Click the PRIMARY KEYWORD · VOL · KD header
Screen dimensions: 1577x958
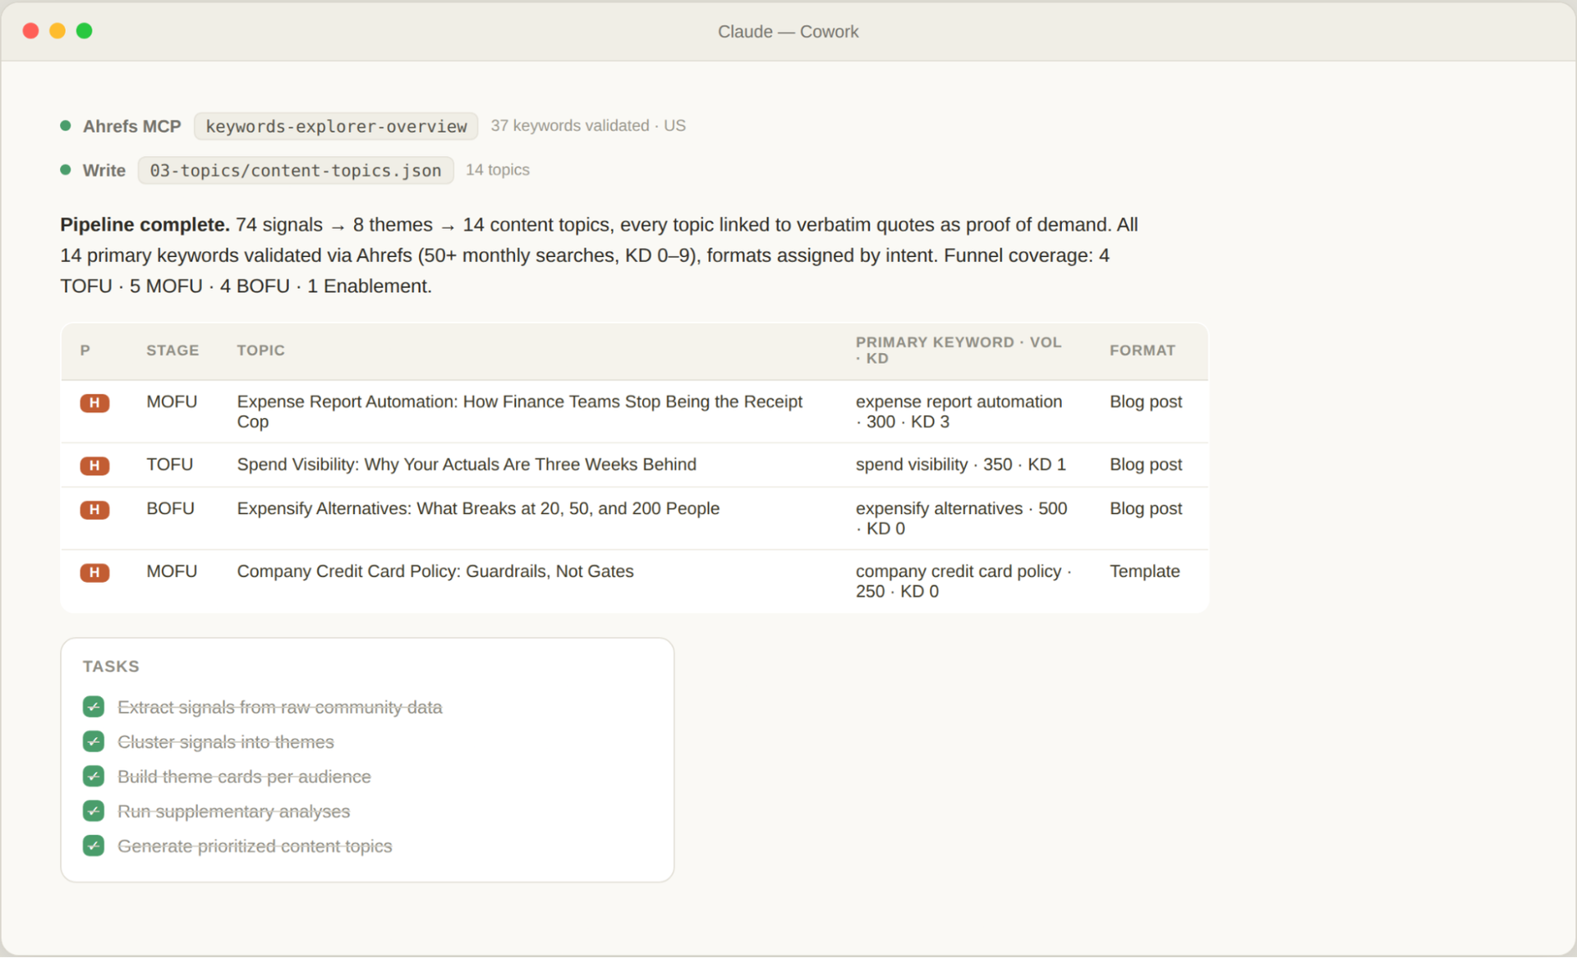point(959,351)
